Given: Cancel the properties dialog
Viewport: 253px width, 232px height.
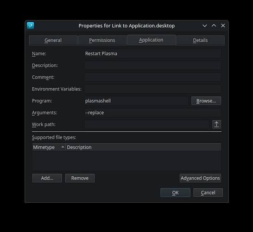Looking at the screenshot, I should click(x=208, y=193).
